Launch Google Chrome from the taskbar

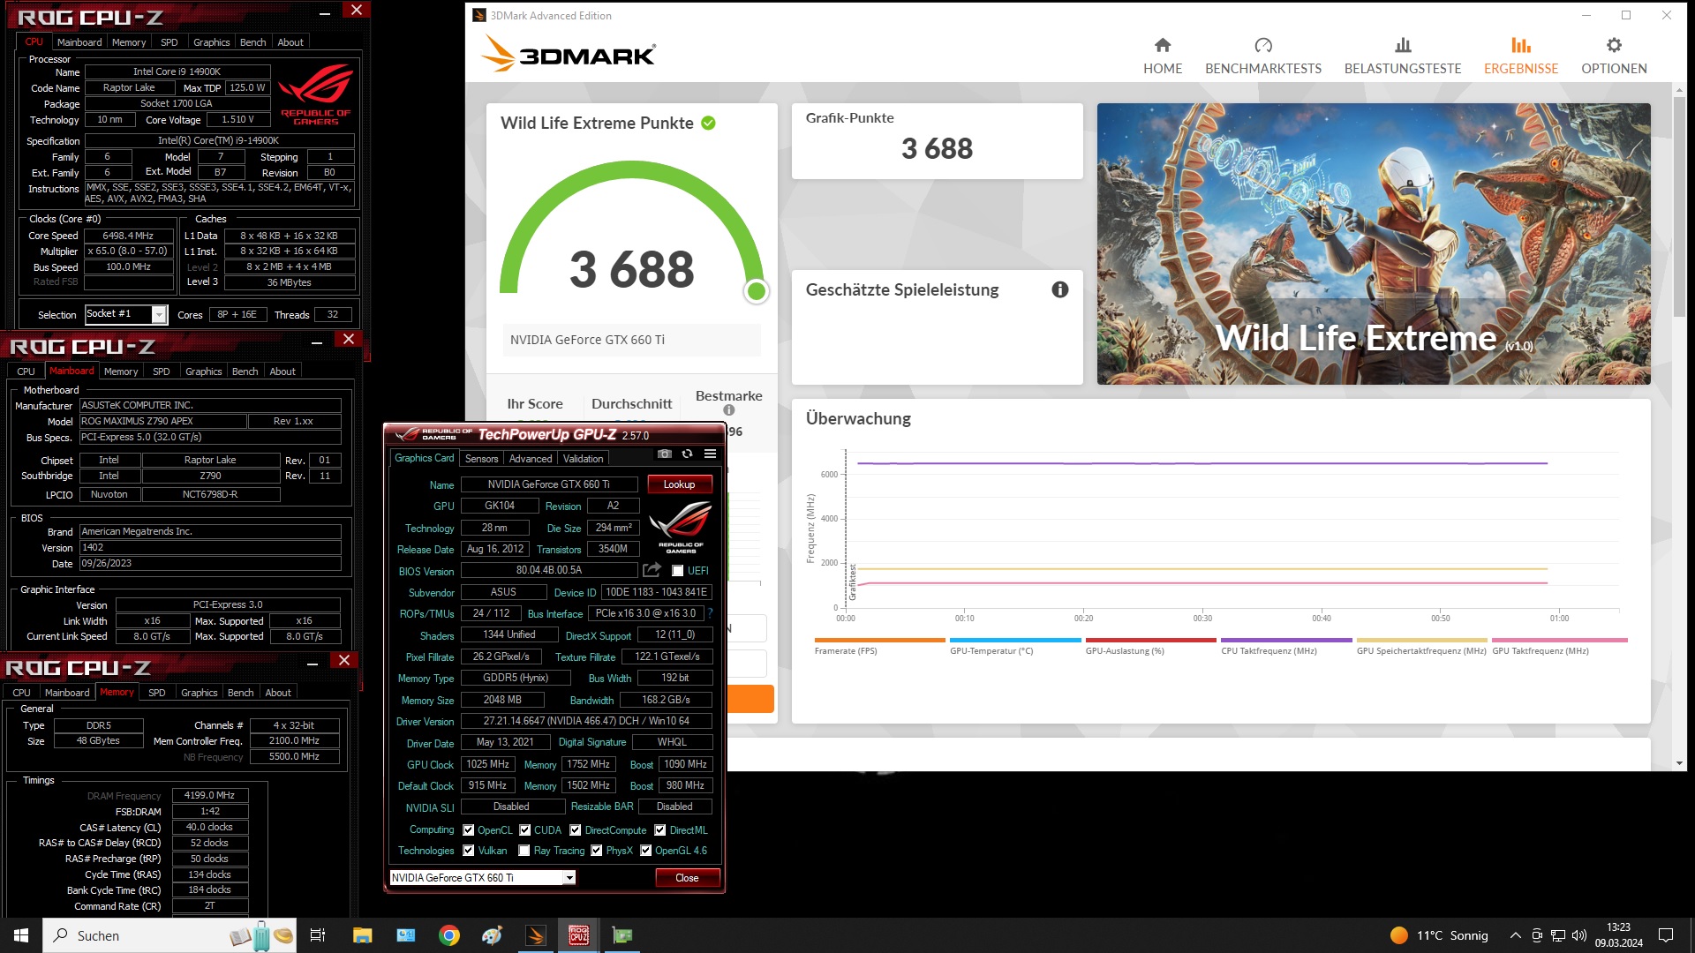pyautogui.click(x=449, y=935)
